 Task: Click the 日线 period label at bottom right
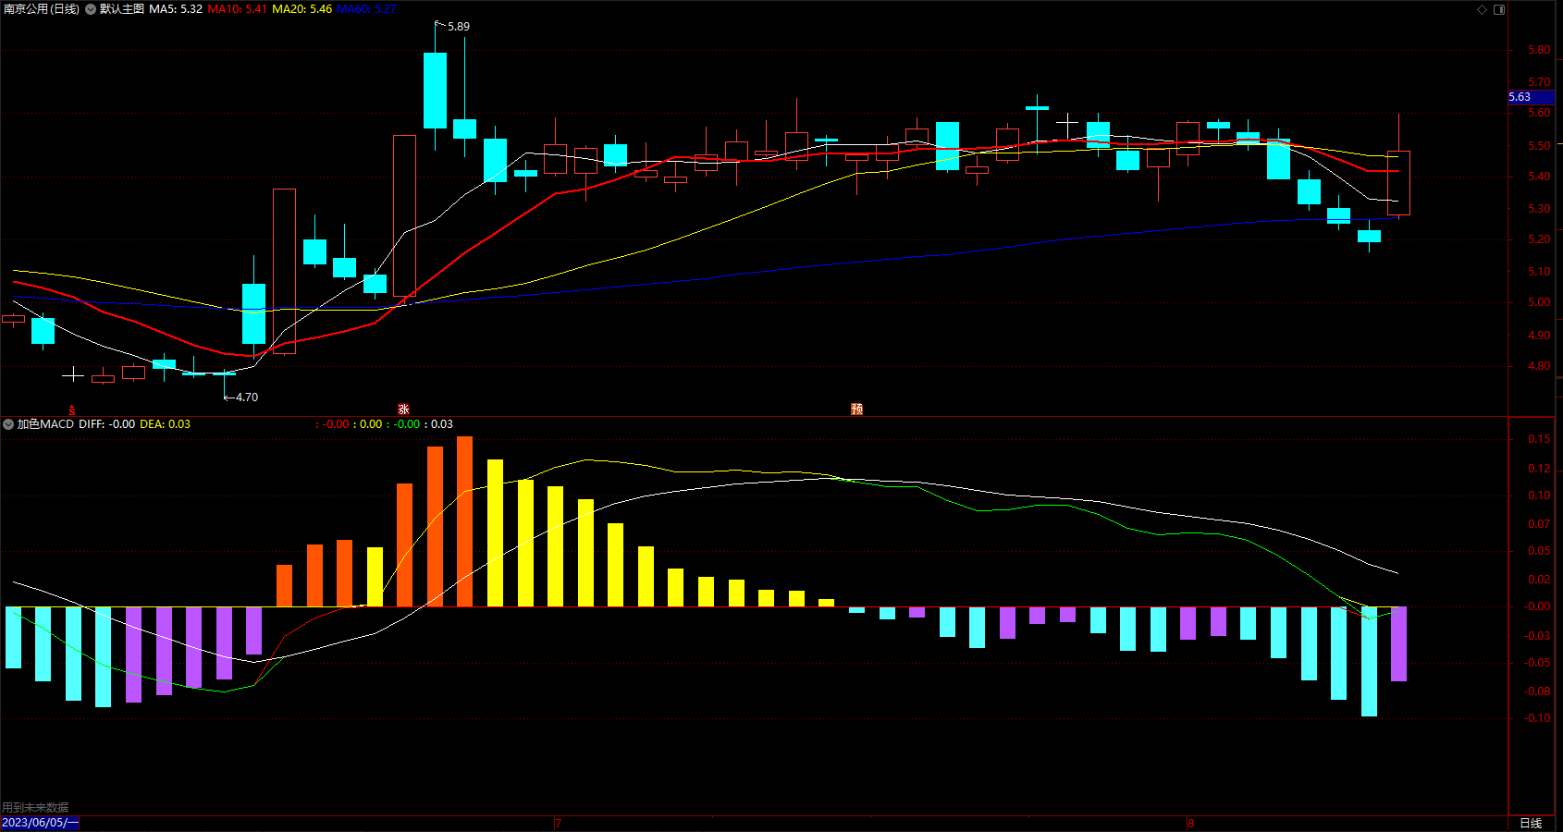pos(1531,823)
